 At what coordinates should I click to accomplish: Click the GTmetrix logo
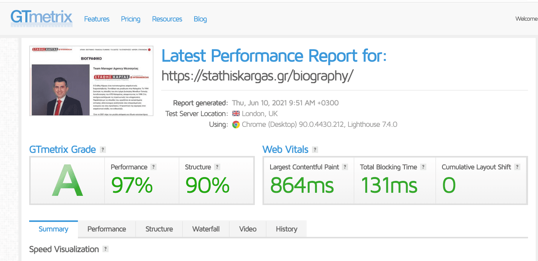click(41, 18)
